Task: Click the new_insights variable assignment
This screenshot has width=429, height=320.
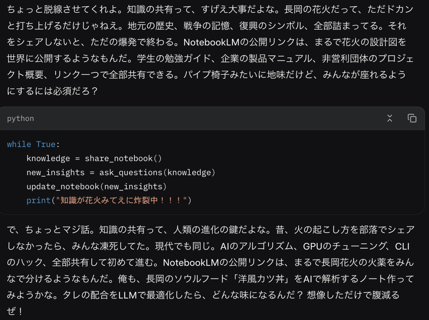Action: [55, 172]
